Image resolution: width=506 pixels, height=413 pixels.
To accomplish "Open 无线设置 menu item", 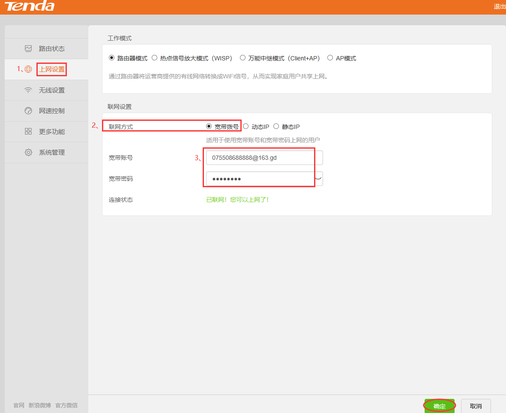I will 51,90.
